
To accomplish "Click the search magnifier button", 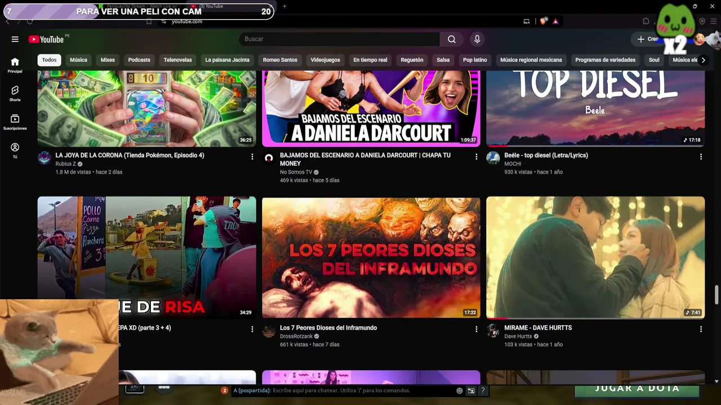I will 452,39.
